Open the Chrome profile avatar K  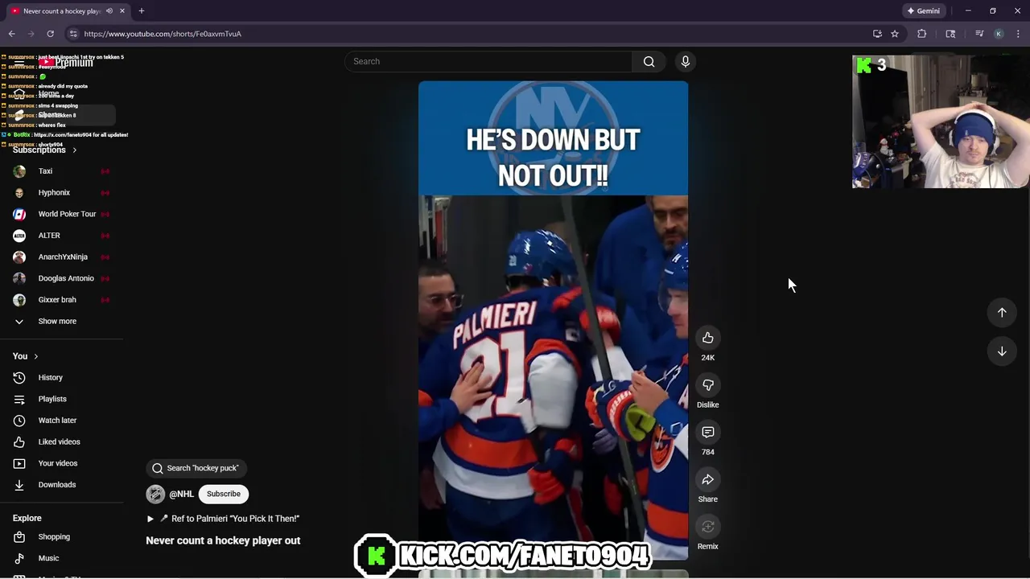click(x=999, y=34)
